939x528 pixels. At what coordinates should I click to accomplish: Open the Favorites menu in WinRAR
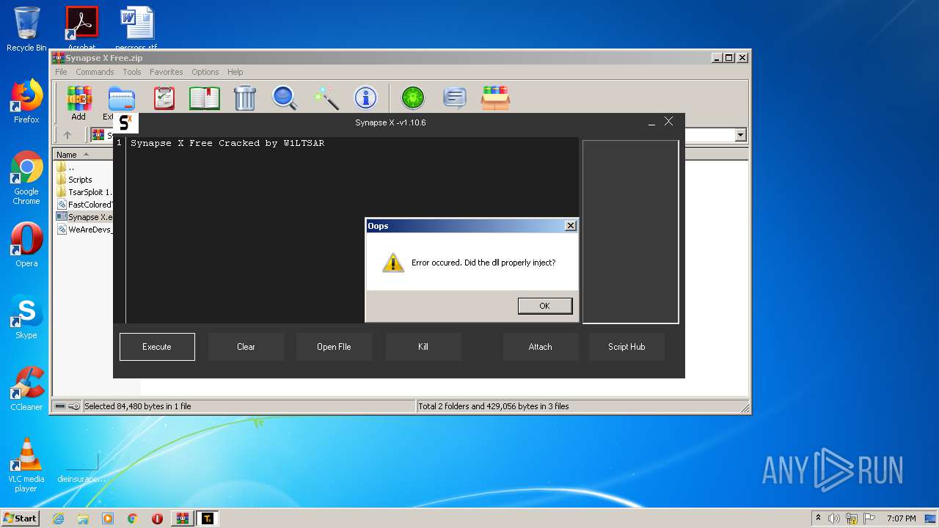point(167,72)
